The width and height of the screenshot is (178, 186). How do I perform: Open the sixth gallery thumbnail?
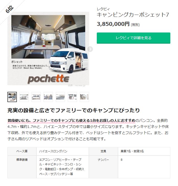(72, 97)
